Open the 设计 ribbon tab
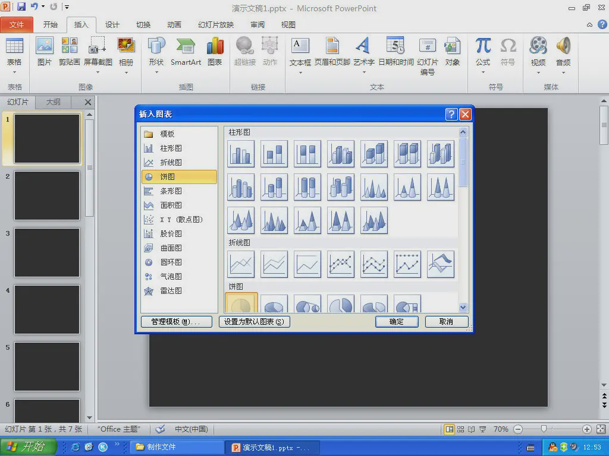This screenshot has width=609, height=456. (x=112, y=25)
